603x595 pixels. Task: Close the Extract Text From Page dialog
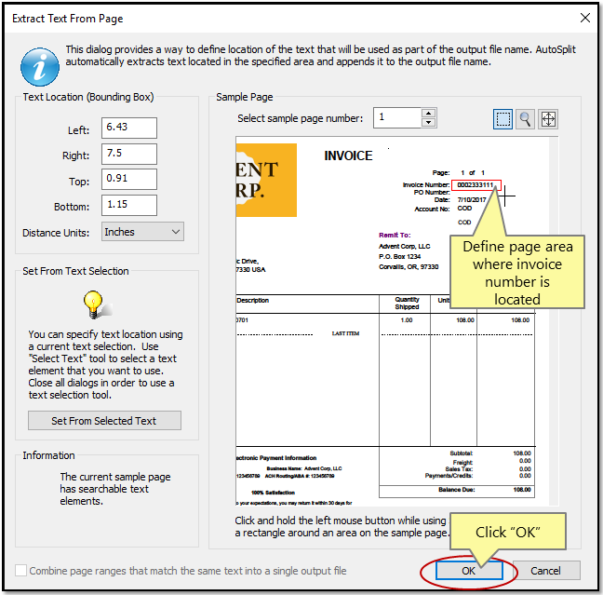click(x=585, y=18)
